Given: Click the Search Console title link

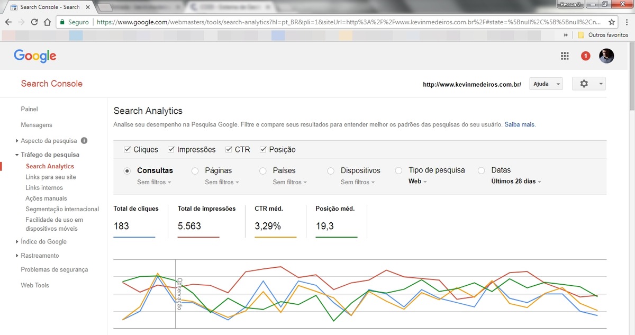Looking at the screenshot, I should click(52, 84).
